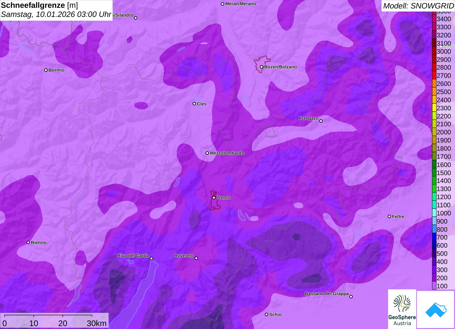455x329 pixels.
Task: Click the Trento label text
Action: tap(224, 198)
